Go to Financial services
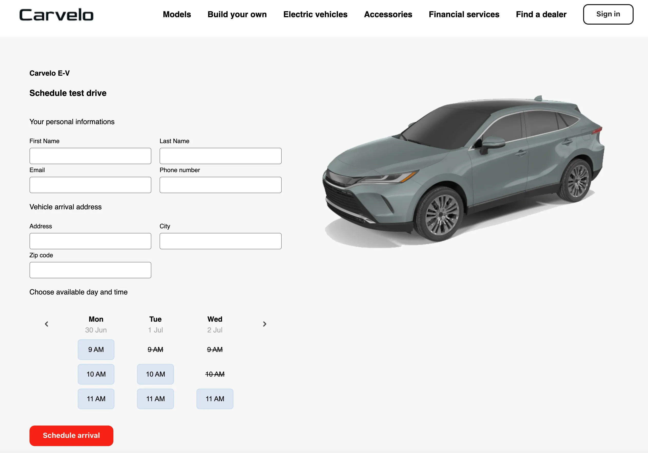648x453 pixels. (x=464, y=14)
